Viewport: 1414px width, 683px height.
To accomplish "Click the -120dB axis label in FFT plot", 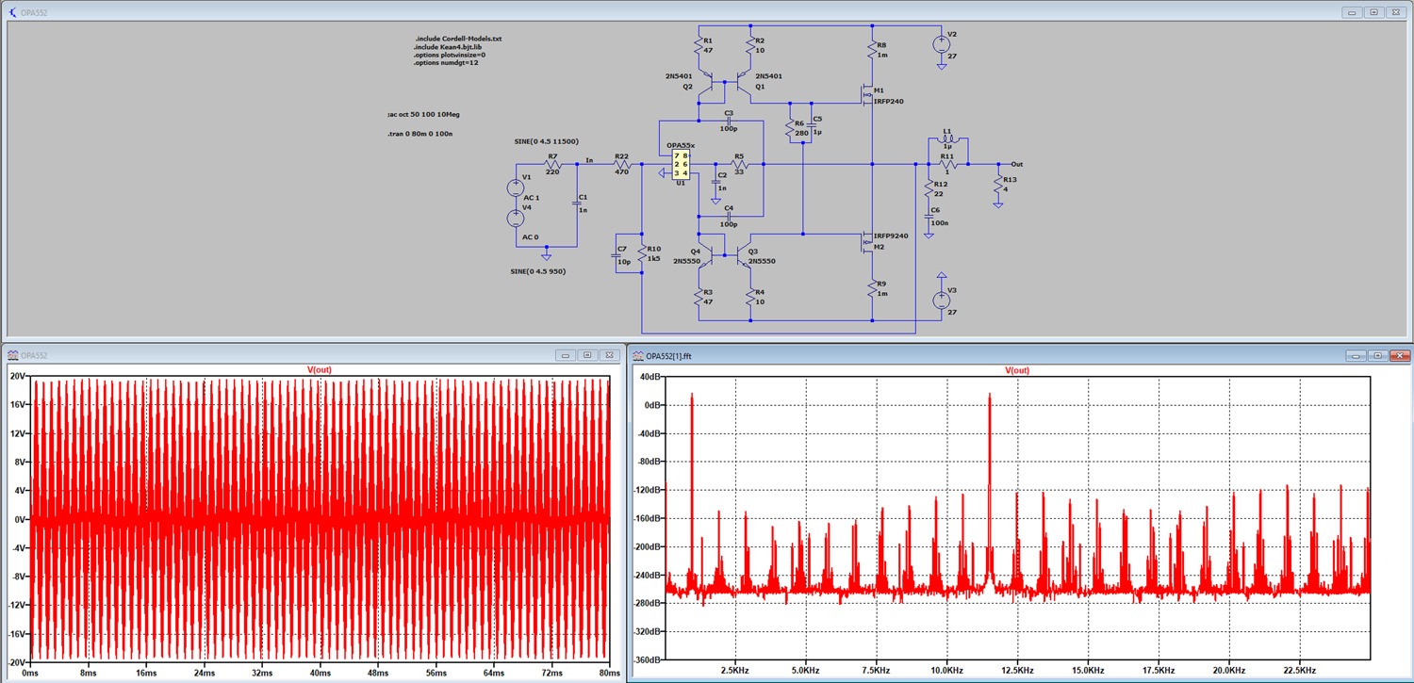I will 649,490.
